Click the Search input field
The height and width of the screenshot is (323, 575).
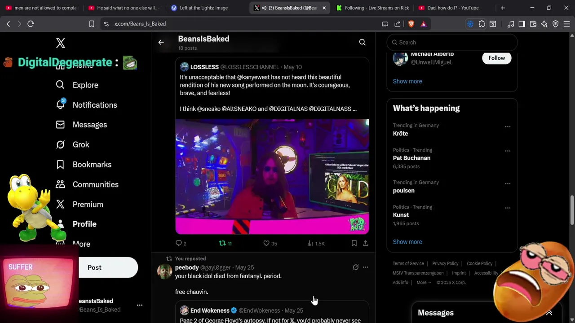pyautogui.click(x=454, y=42)
